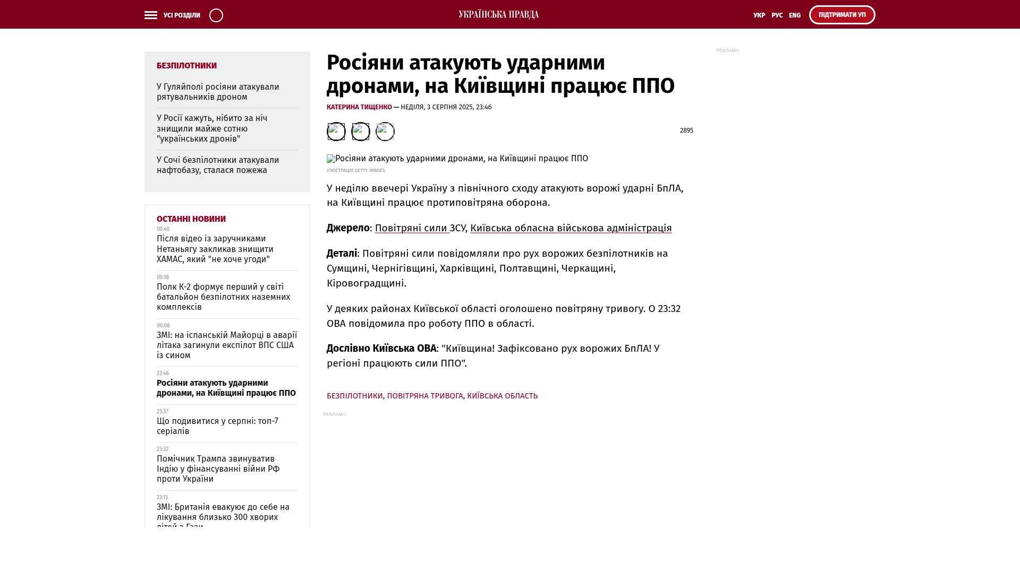Click the Українська правда logo

498,15
